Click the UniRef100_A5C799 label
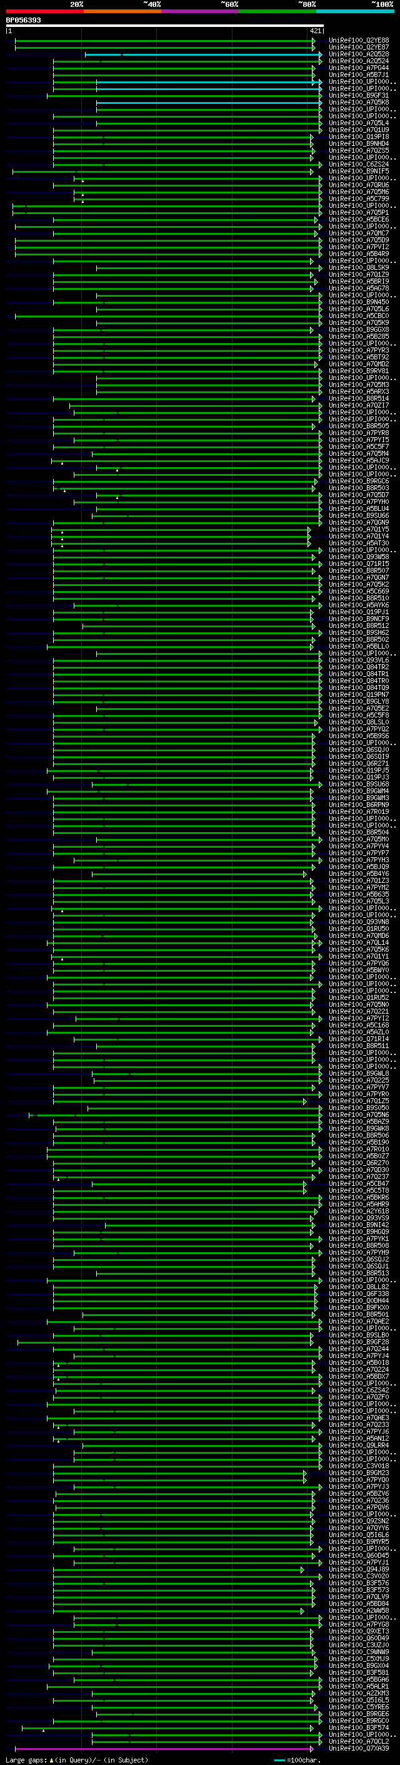The image size is (400, 1765). coord(359,198)
